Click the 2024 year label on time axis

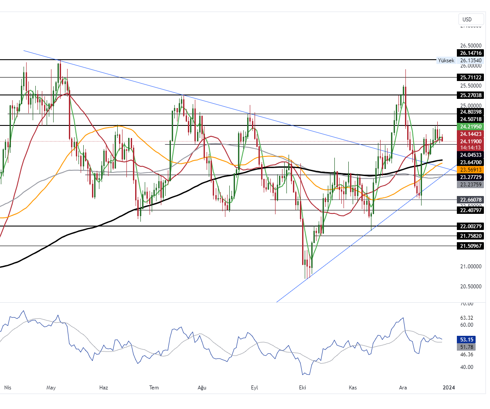click(449, 387)
